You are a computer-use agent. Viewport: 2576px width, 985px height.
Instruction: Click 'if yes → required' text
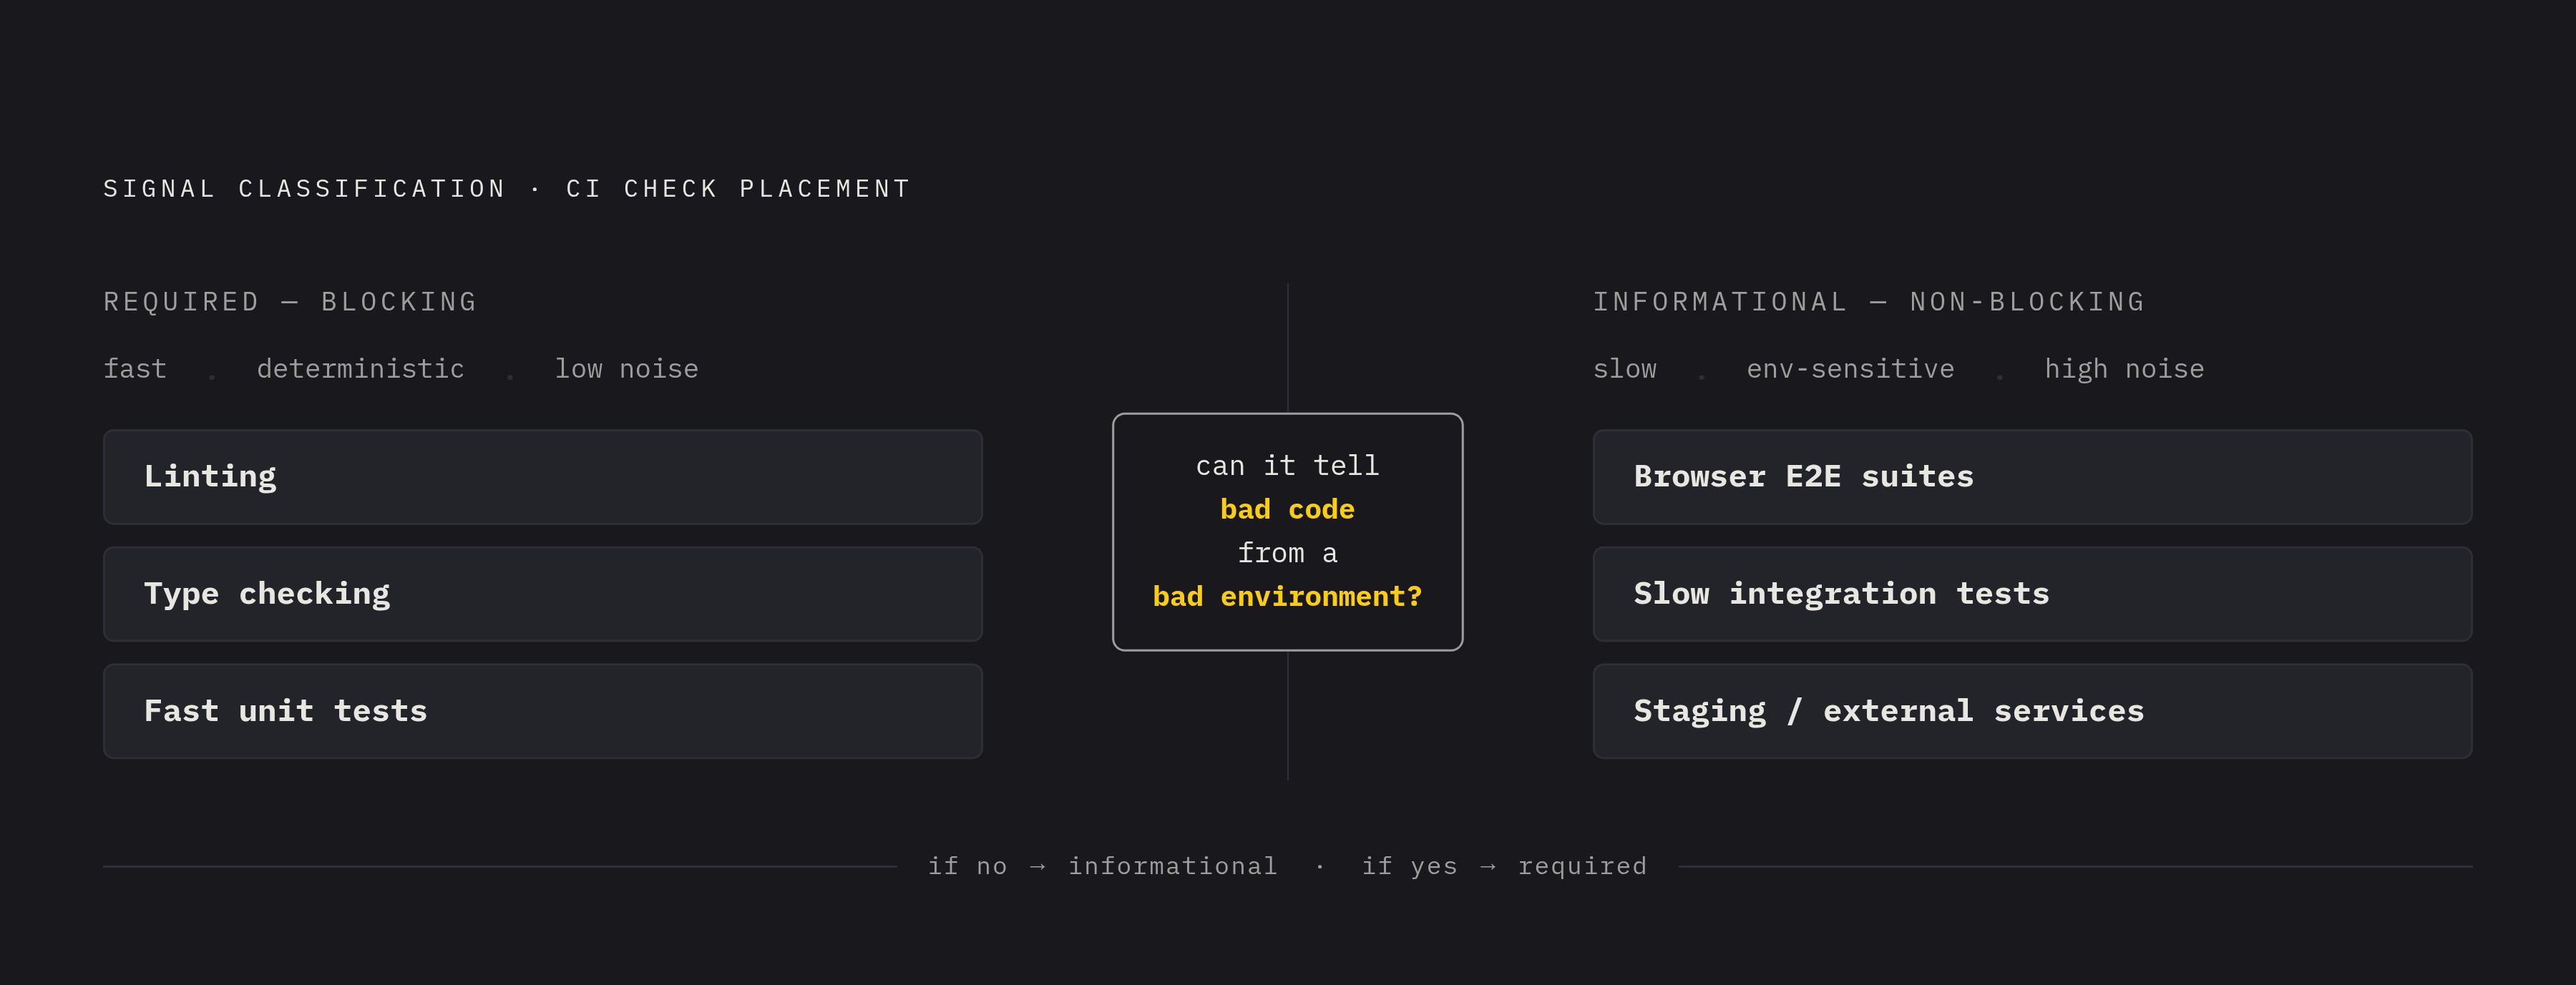pyautogui.click(x=1504, y=866)
